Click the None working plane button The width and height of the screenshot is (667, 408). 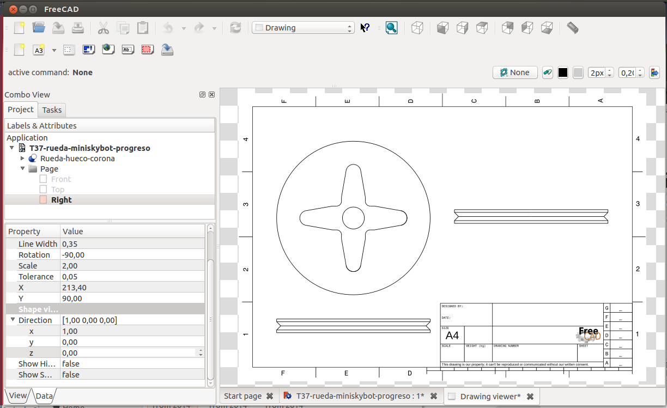pos(515,72)
